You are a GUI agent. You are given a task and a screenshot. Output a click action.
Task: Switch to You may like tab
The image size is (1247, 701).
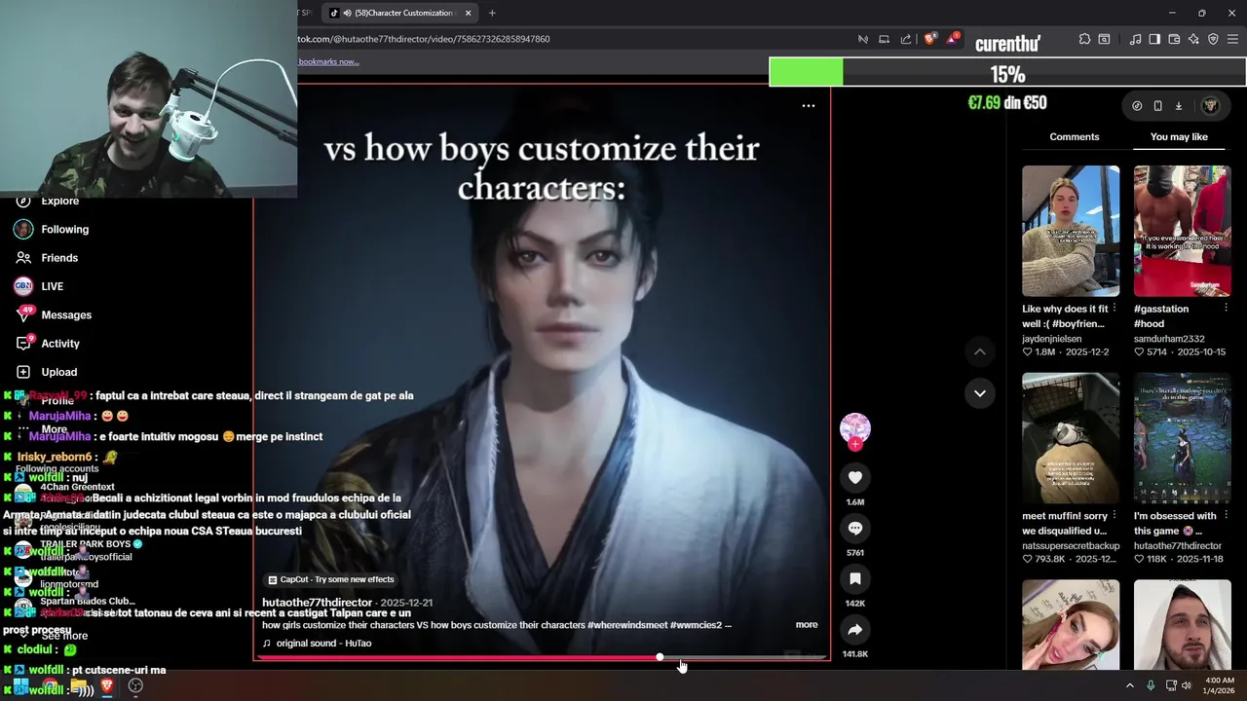tap(1179, 136)
